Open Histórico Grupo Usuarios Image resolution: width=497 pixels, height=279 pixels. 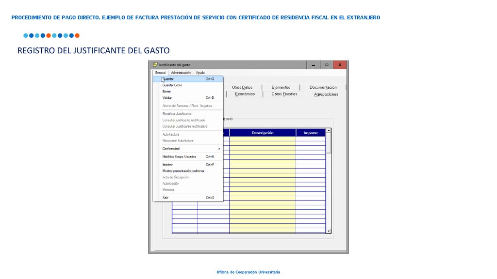188,156
